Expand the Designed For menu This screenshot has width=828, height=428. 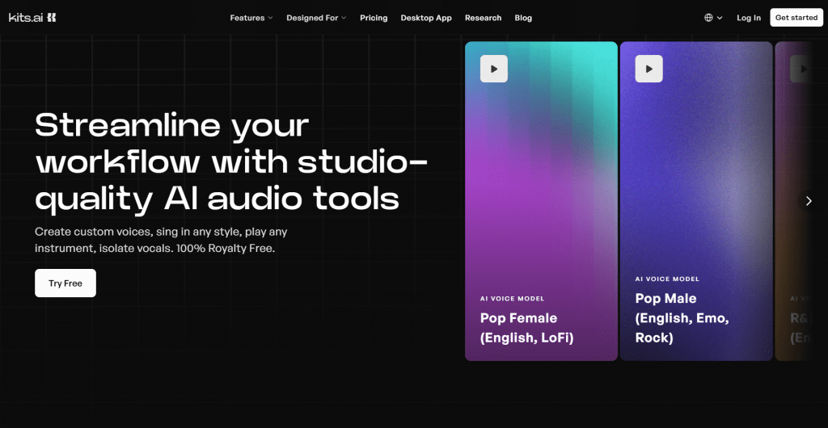coord(316,18)
